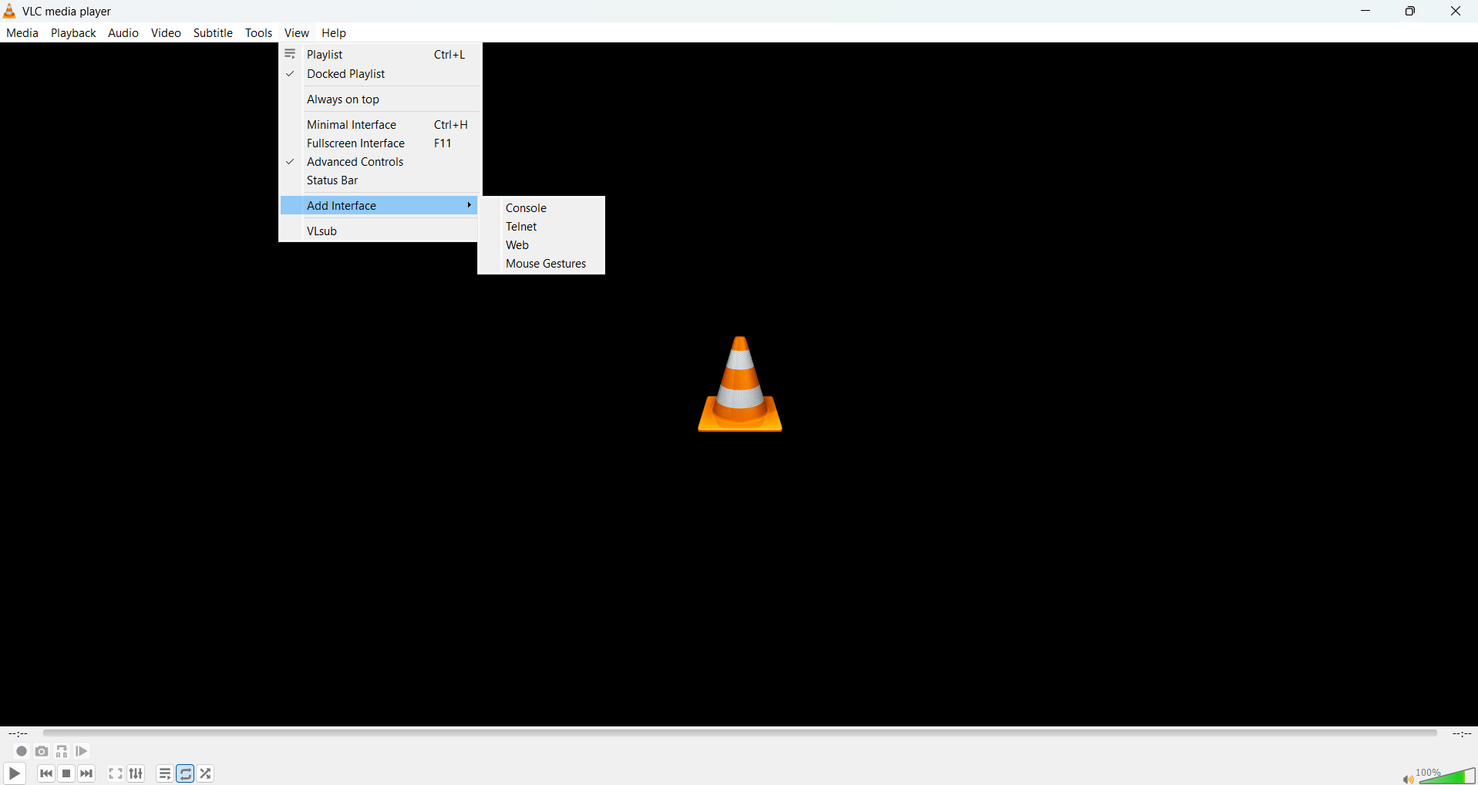Go to previous media track
1478x785 pixels.
pos(46,773)
